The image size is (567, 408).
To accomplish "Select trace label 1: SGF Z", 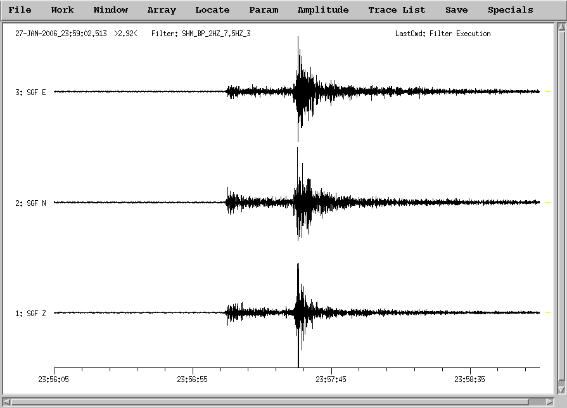I will (x=31, y=313).
